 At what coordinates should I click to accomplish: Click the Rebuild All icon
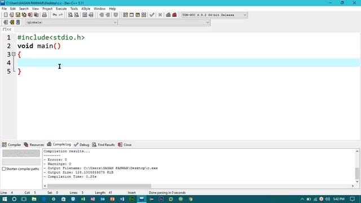pos(144,15)
